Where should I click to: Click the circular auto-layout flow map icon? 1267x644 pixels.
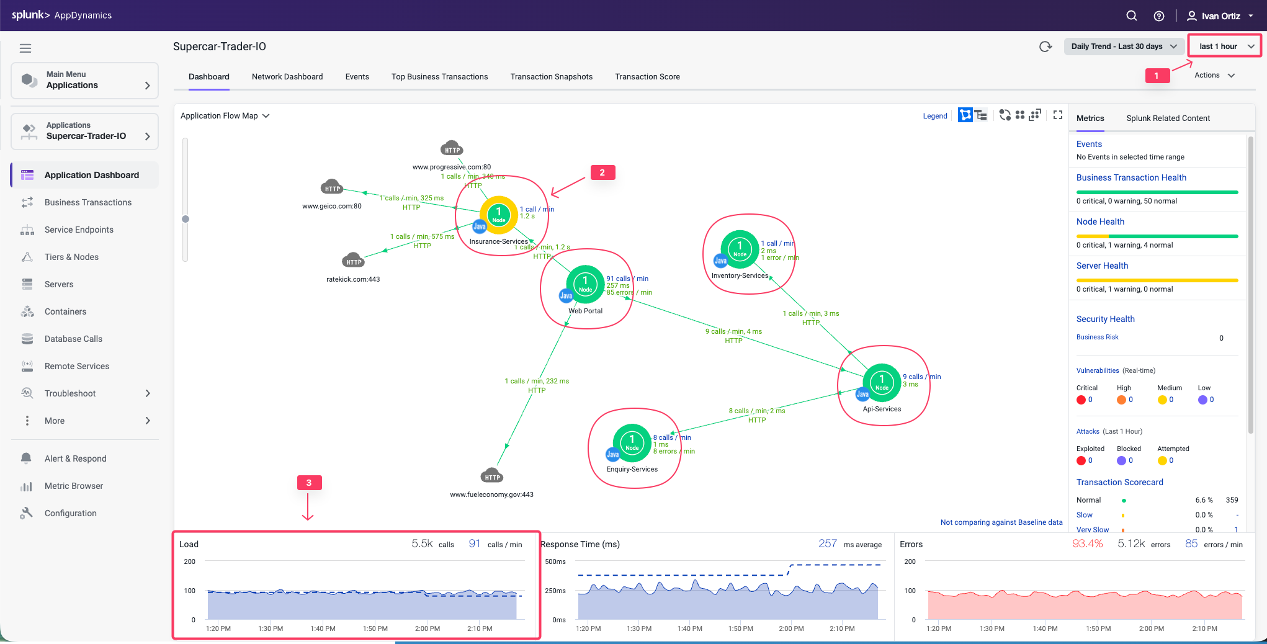click(x=1005, y=115)
